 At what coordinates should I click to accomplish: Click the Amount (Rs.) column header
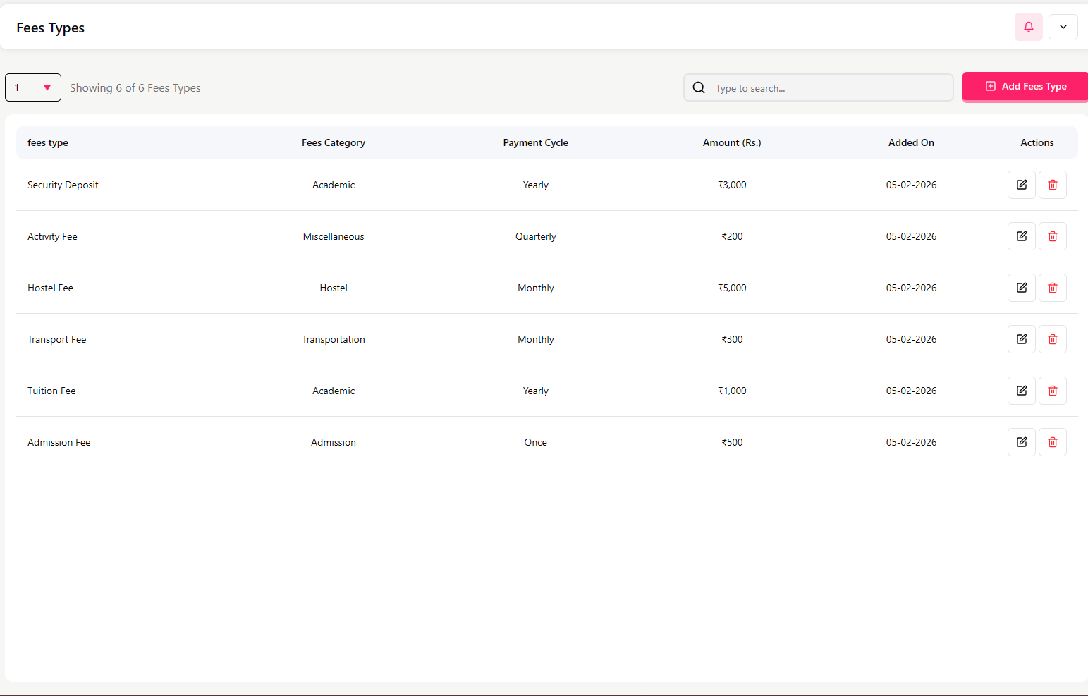(x=731, y=142)
